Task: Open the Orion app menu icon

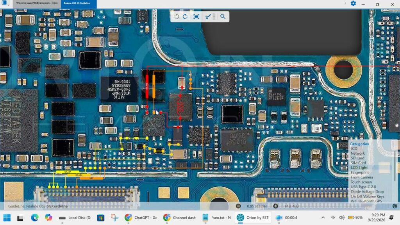Action: coord(4,3)
